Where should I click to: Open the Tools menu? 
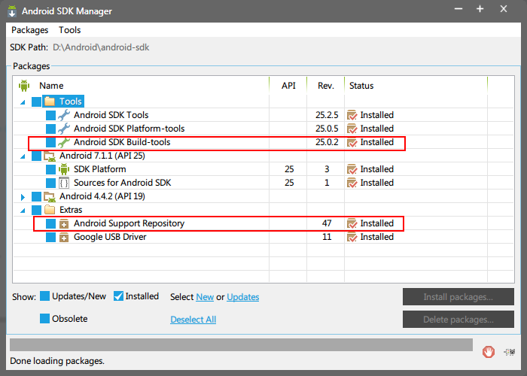pos(69,30)
